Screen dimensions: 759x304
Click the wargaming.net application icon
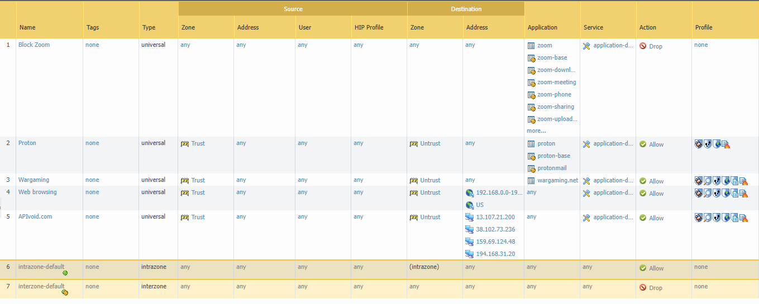pos(531,181)
